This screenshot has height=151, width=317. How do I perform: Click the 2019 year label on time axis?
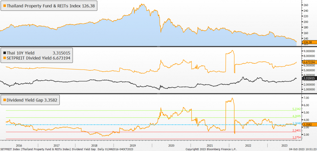[x=133, y=145]
